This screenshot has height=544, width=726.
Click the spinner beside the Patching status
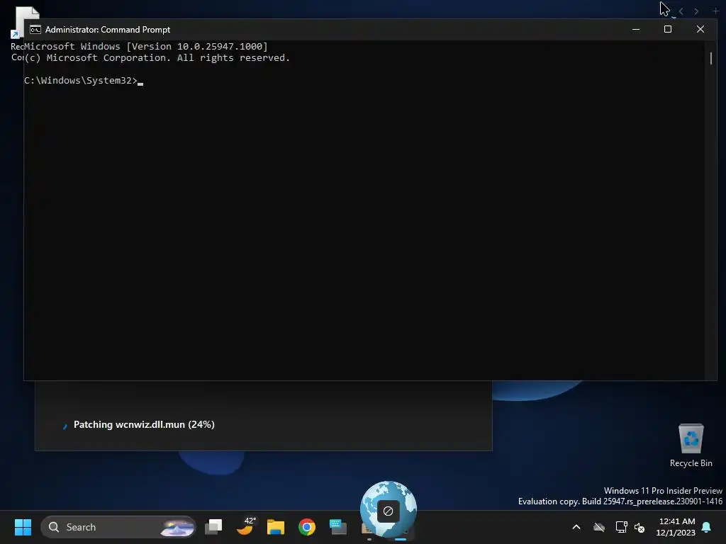pyautogui.click(x=65, y=426)
